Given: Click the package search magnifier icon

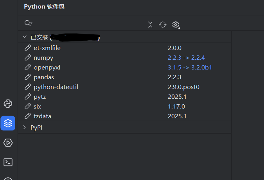Looking at the screenshot, I should point(28,23).
